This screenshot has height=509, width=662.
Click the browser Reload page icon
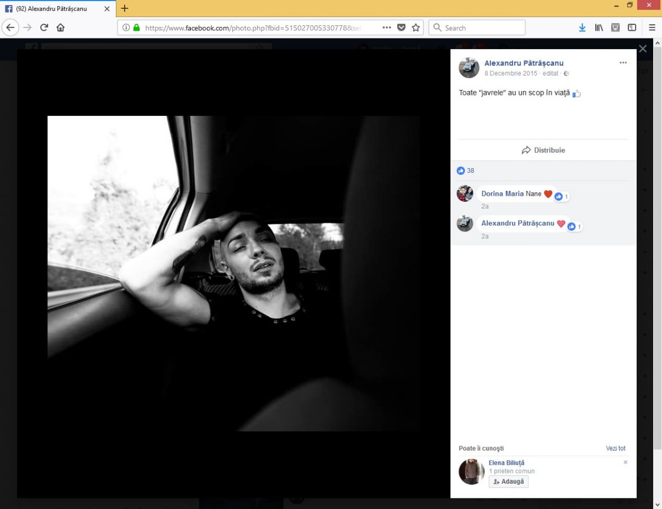44,28
